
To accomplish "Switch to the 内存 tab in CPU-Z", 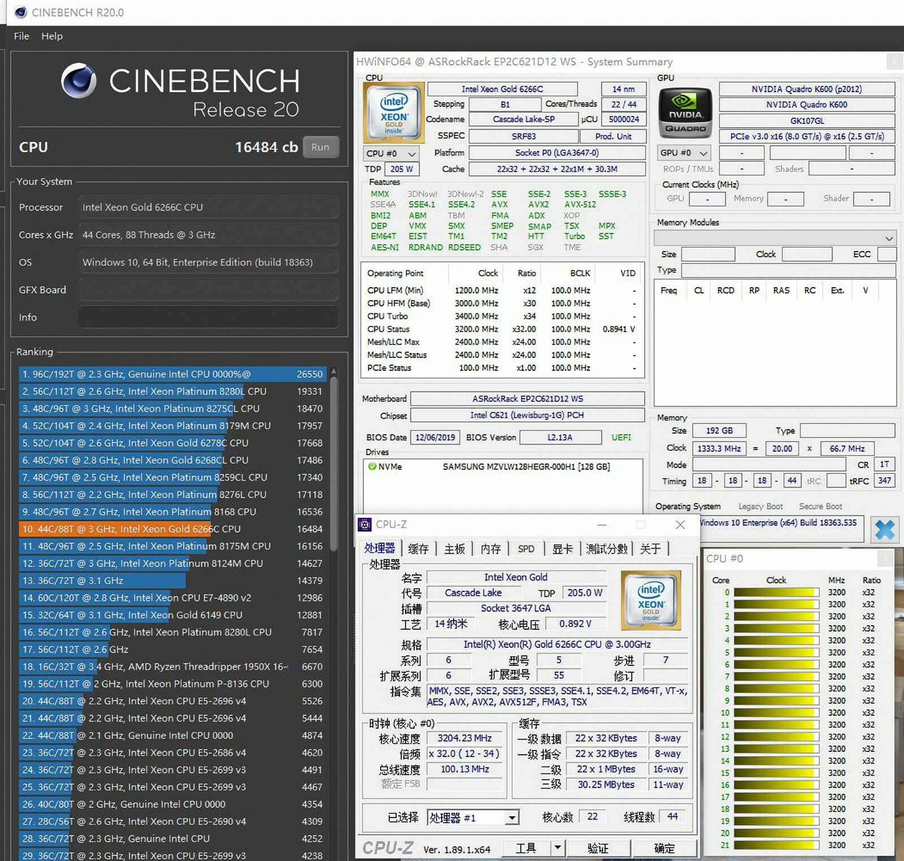I will (x=490, y=548).
